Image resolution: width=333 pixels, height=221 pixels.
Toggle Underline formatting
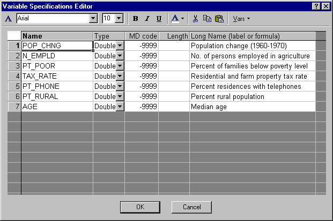pos(159,19)
